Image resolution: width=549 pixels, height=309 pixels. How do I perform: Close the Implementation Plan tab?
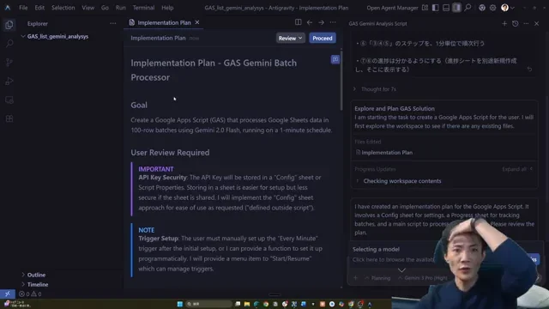pos(197,22)
